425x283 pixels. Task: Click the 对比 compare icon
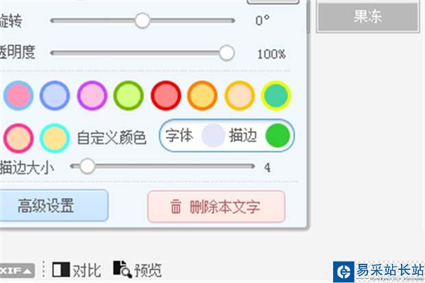tap(61, 269)
